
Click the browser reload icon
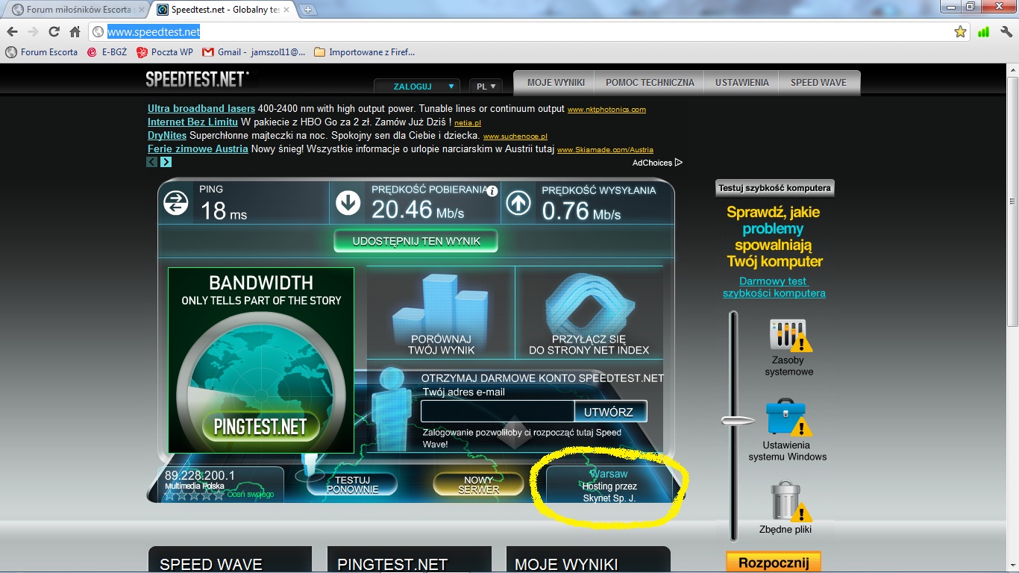[54, 32]
